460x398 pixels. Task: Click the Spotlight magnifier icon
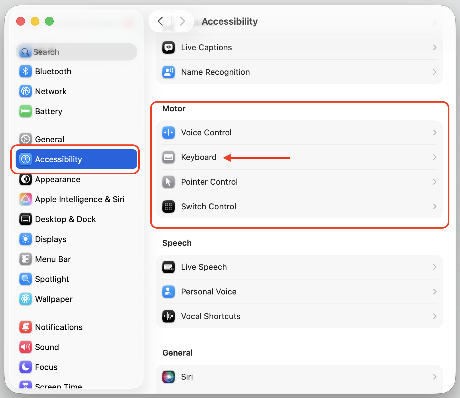point(26,279)
